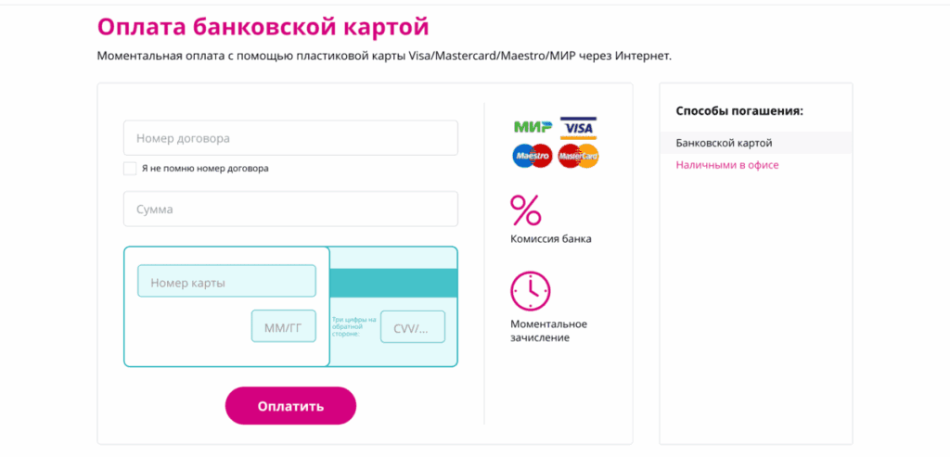Viewport: 950px width, 457px height.
Task: Click the 'Моментальное зачисление' text
Action: [548, 331]
